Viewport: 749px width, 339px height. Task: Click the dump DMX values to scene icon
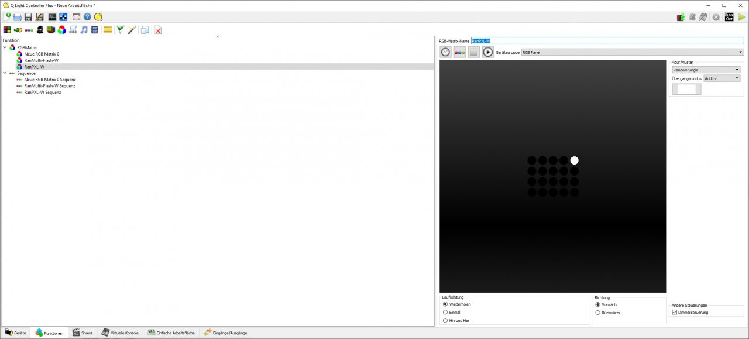coord(681,17)
